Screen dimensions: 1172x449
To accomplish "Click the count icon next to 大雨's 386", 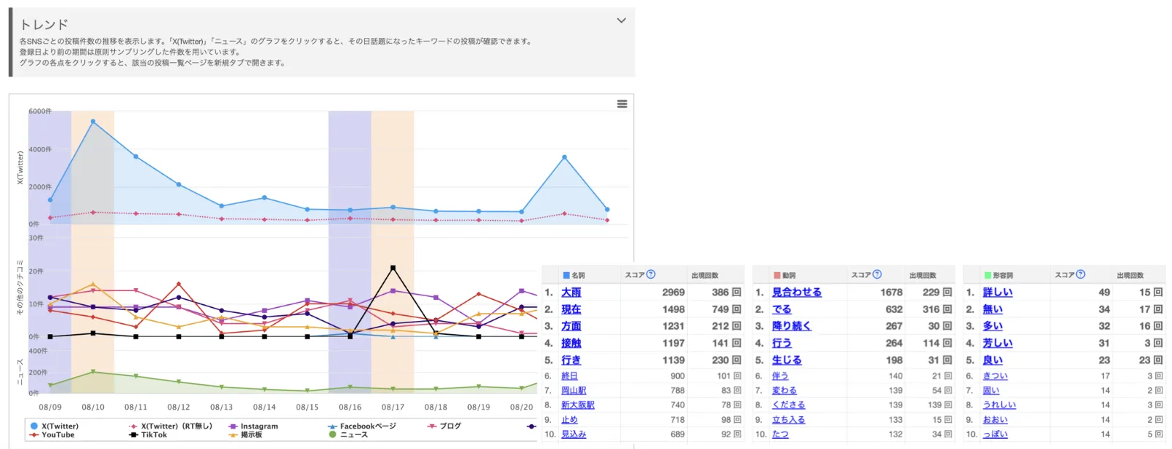I will pyautogui.click(x=737, y=293).
